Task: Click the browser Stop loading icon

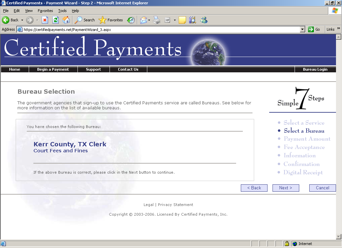Action: 45,20
